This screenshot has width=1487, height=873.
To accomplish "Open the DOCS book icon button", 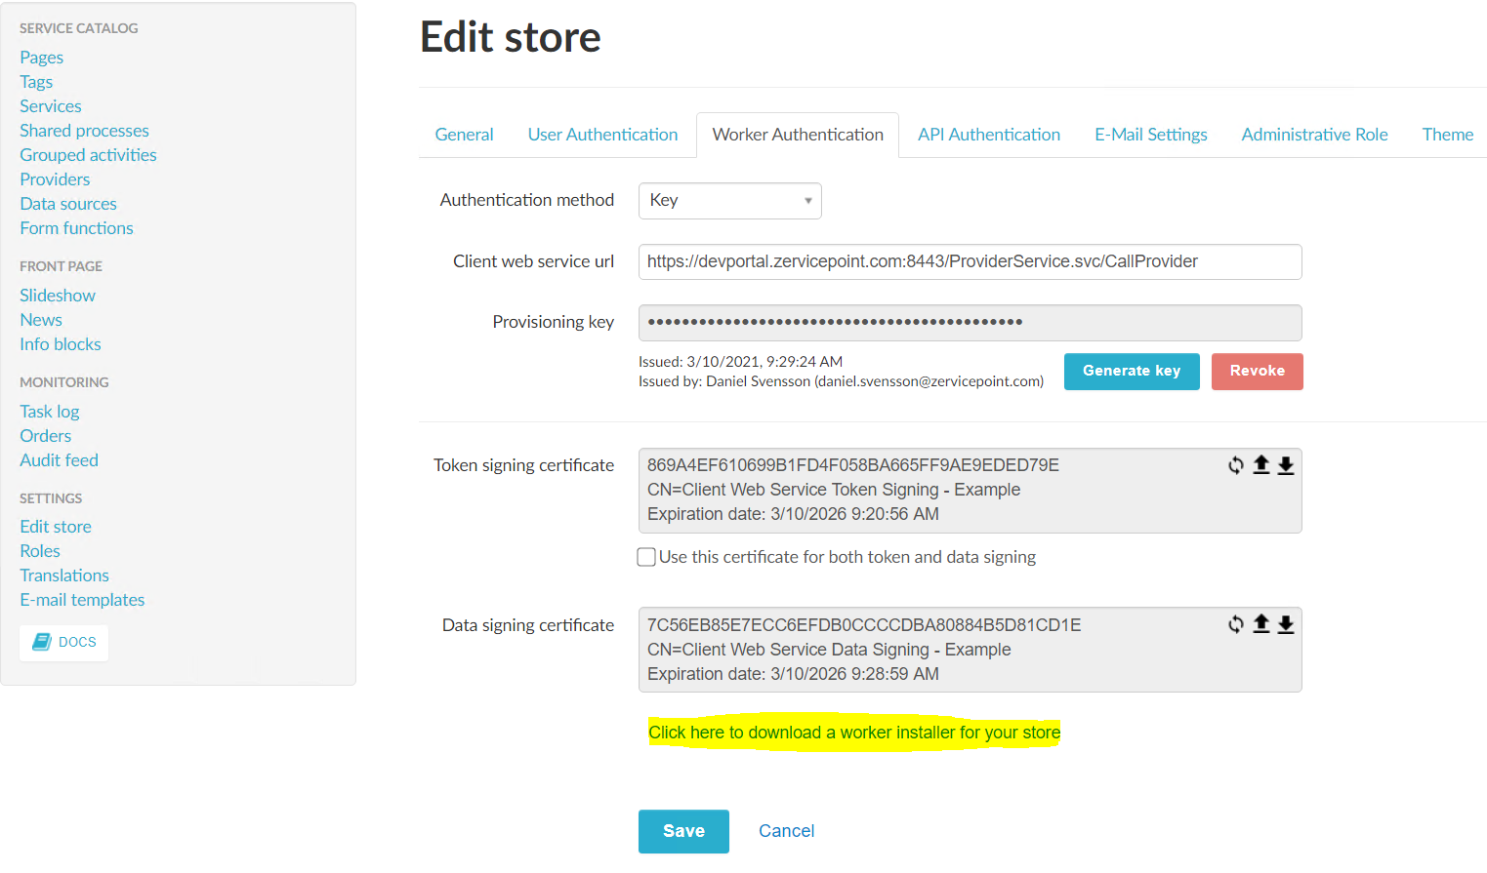I will coord(64,642).
